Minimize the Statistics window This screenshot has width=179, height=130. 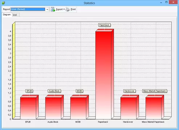tap(161, 2)
